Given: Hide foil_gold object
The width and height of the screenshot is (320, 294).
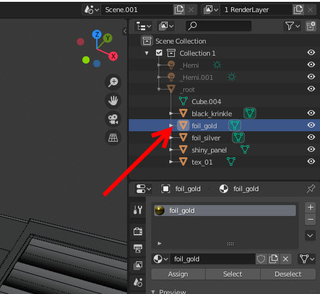Looking at the screenshot, I should 311,125.
